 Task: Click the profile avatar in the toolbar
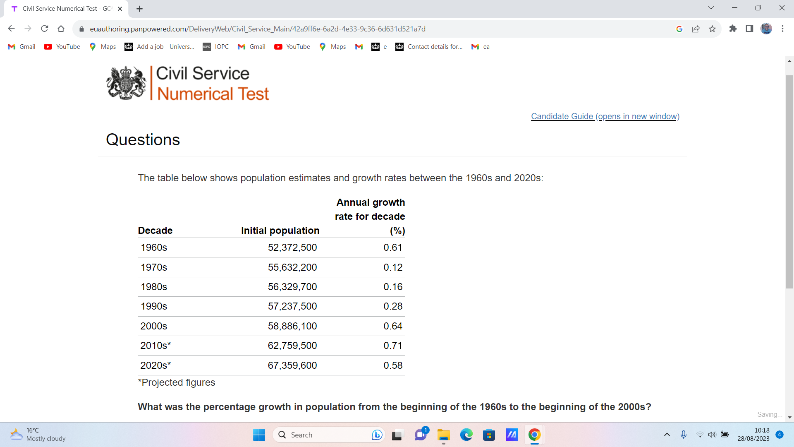(767, 29)
